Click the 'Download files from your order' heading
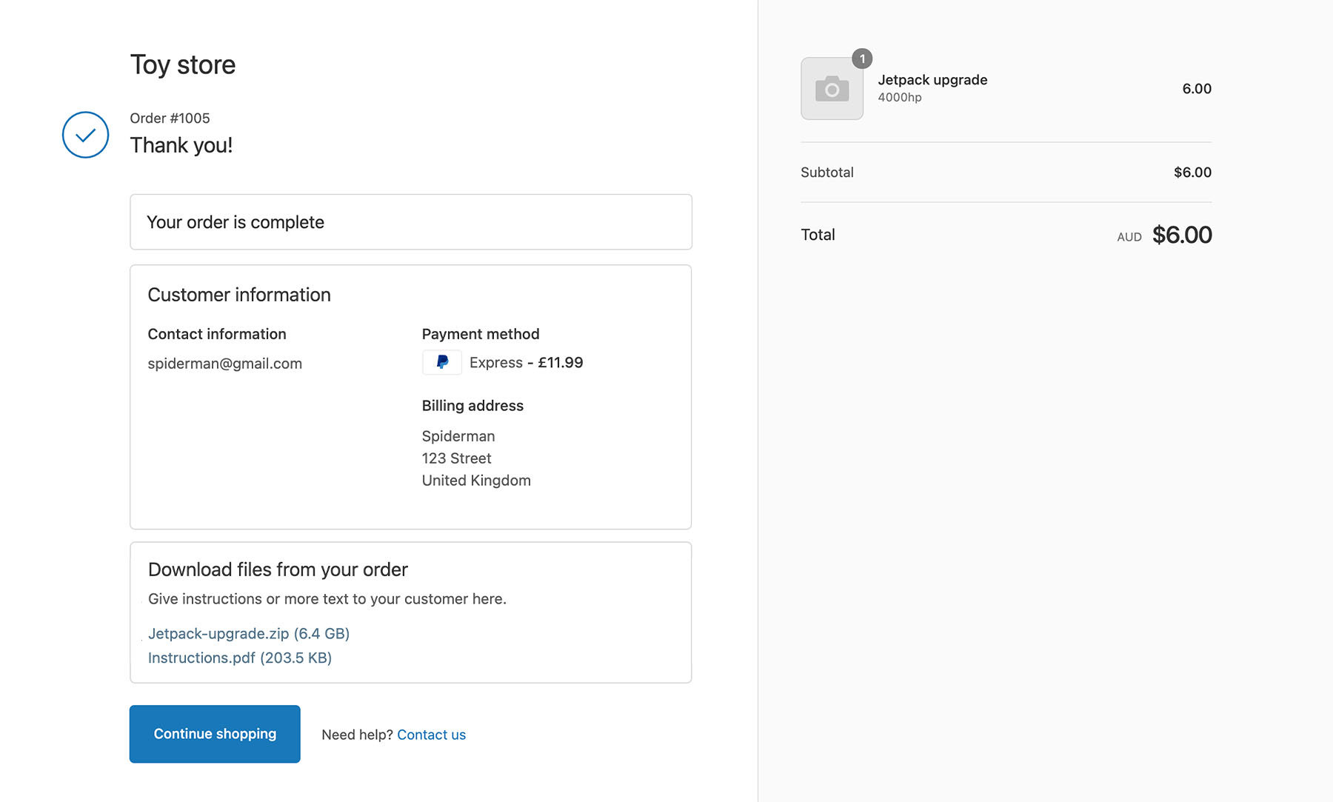Screen dimensions: 1333x802 [x=278, y=569]
